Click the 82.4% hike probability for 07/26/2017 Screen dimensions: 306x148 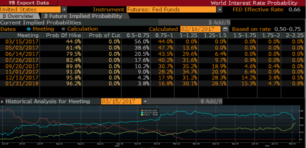coord(73,60)
